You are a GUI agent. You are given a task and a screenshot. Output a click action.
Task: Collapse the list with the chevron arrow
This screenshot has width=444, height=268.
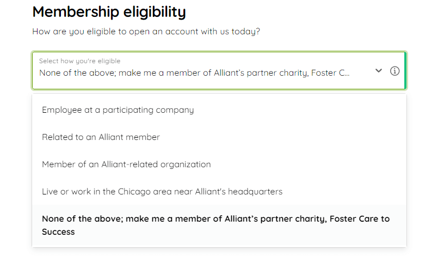379,71
